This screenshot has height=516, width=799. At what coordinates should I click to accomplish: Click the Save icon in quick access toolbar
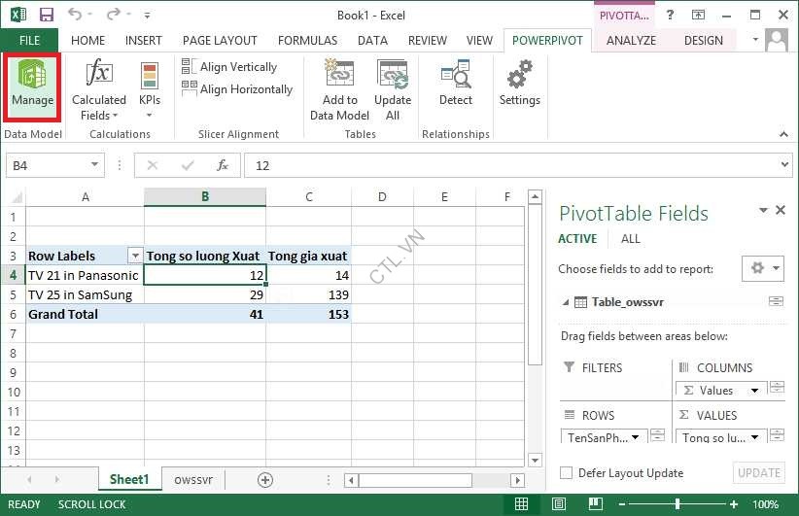(x=47, y=16)
